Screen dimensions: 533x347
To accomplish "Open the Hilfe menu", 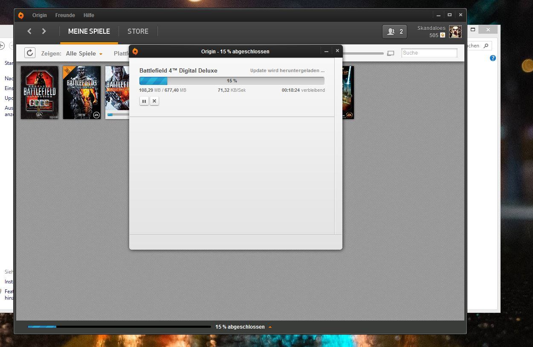I will [x=89, y=15].
